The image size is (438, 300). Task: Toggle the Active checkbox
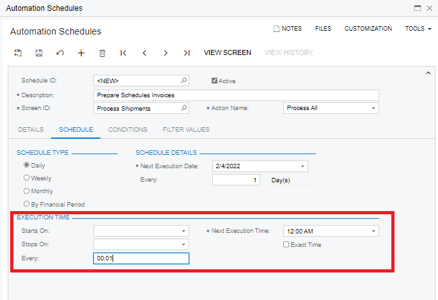coord(214,81)
